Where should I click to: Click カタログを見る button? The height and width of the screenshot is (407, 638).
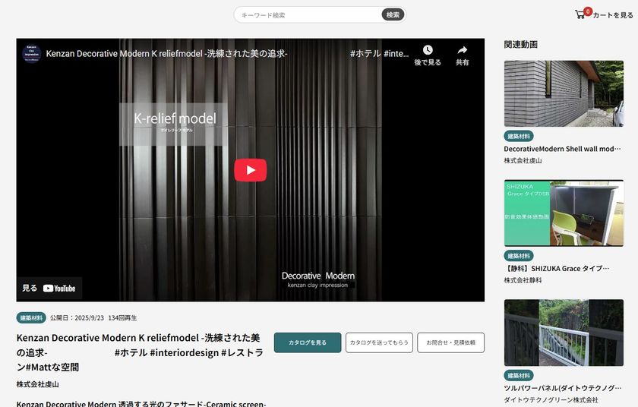pos(308,342)
